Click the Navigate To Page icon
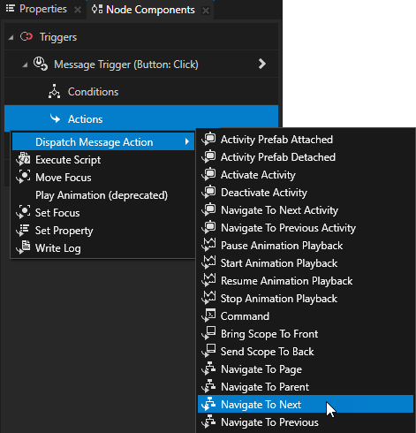 [x=208, y=368]
